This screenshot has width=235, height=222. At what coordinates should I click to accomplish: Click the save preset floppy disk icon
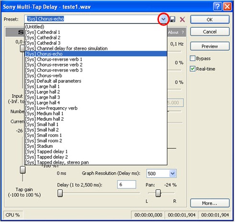[172, 19]
